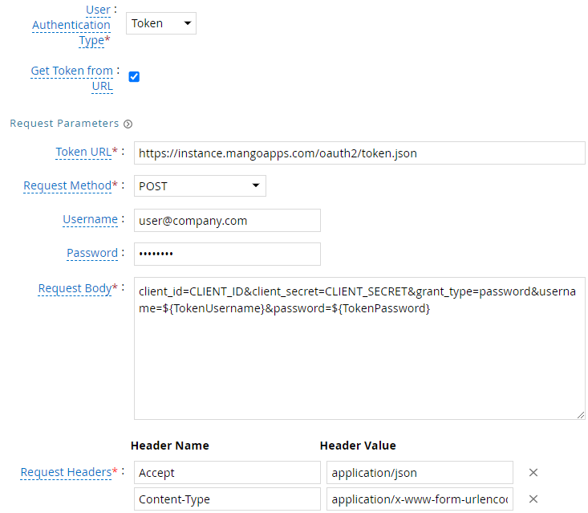Collapse the Request Parameters section arrow

tap(128, 124)
